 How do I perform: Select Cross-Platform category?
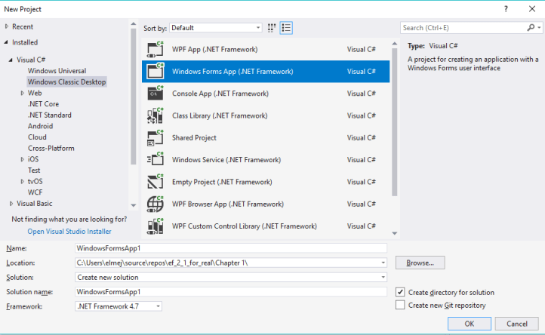[x=51, y=149]
